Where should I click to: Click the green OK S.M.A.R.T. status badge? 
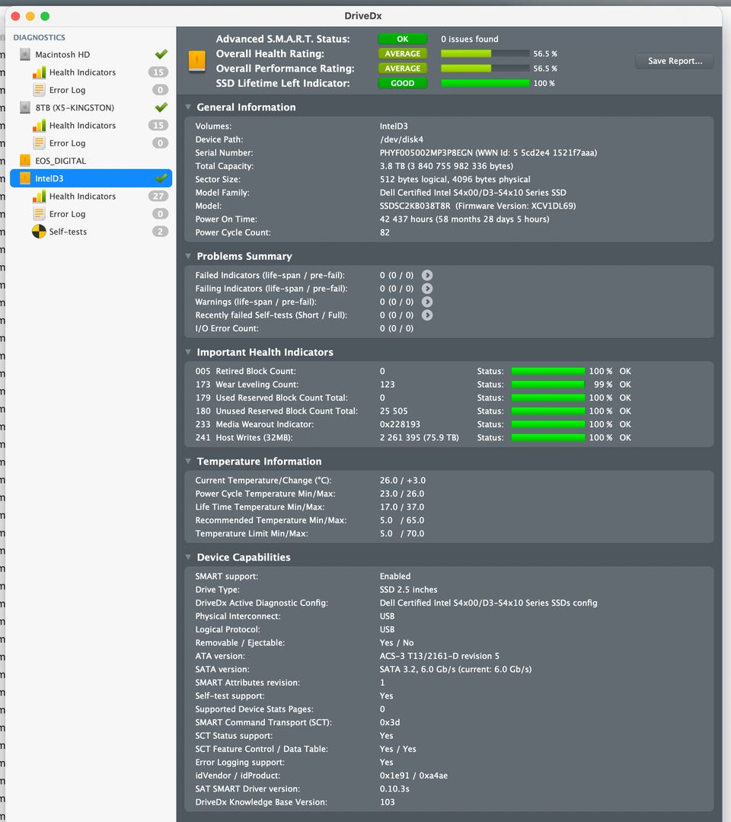pos(403,39)
